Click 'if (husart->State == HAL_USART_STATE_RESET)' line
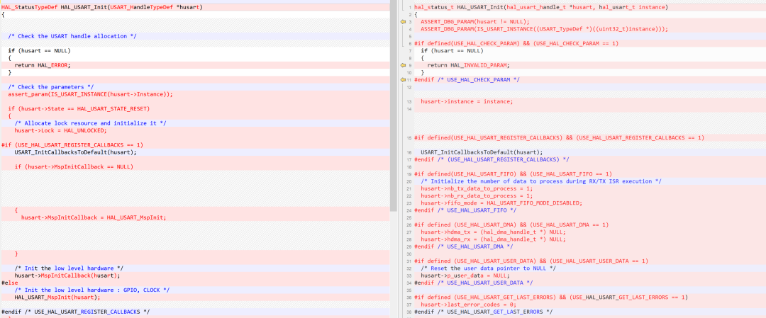 [79, 109]
